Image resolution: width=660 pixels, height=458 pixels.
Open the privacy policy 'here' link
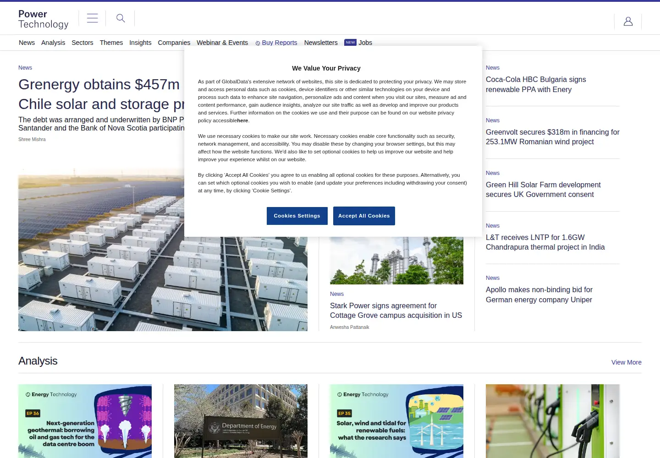(x=242, y=120)
